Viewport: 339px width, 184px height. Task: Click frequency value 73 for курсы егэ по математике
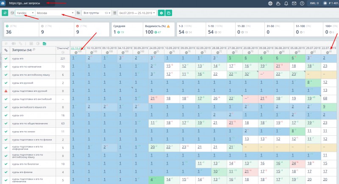click(x=63, y=67)
